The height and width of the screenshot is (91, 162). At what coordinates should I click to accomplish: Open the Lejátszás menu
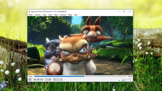click(x=37, y=15)
